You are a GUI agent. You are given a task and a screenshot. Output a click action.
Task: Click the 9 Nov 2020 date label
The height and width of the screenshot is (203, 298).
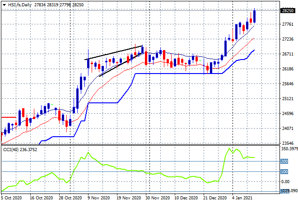pyautogui.click(x=98, y=198)
